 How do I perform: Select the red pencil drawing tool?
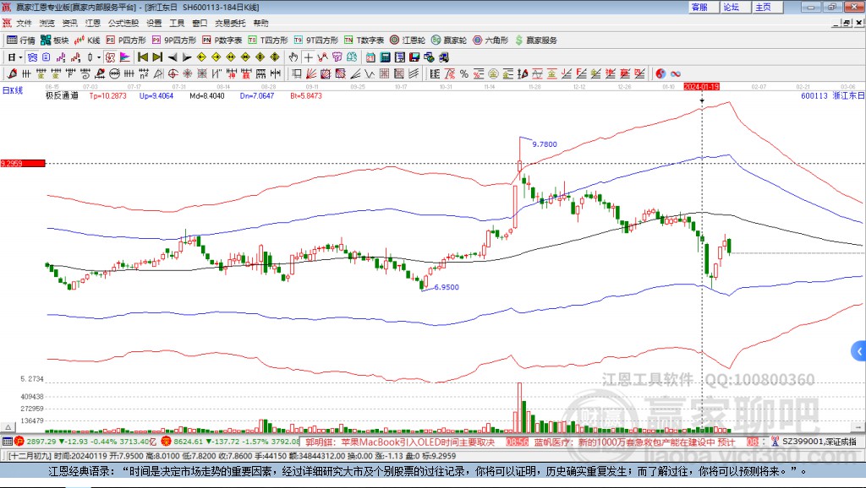pyautogui.click(x=12, y=73)
